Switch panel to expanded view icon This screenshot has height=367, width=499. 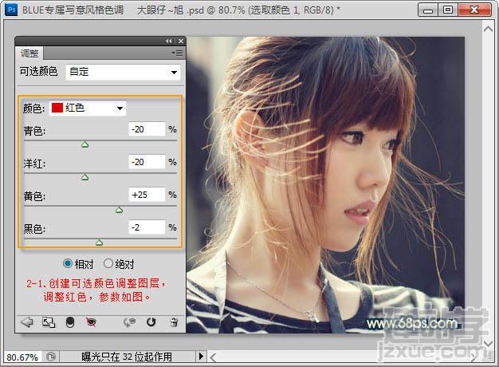[x=49, y=322]
